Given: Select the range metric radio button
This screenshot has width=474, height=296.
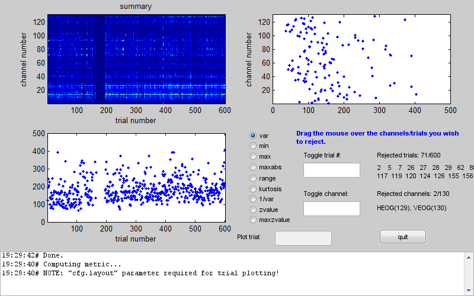Looking at the screenshot, I should 254,178.
